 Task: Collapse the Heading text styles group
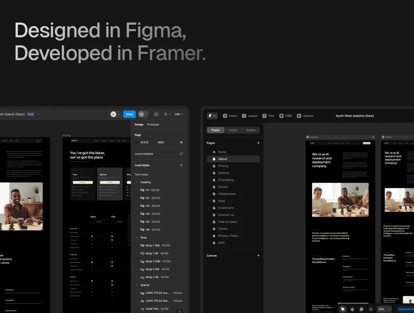[x=137, y=182]
